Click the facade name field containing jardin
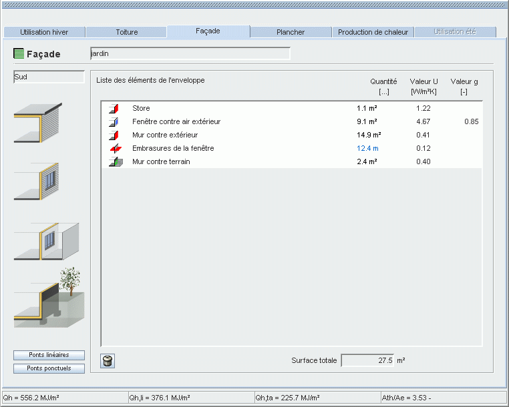Image resolution: width=509 pixels, height=407 pixels. [190, 54]
